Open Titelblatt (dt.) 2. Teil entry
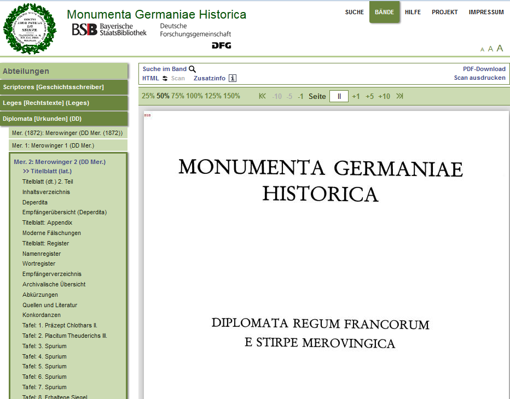This screenshot has width=510, height=399. pyautogui.click(x=48, y=181)
